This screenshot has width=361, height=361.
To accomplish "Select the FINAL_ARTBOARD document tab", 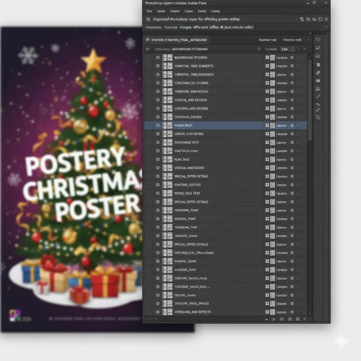I will [180, 40].
